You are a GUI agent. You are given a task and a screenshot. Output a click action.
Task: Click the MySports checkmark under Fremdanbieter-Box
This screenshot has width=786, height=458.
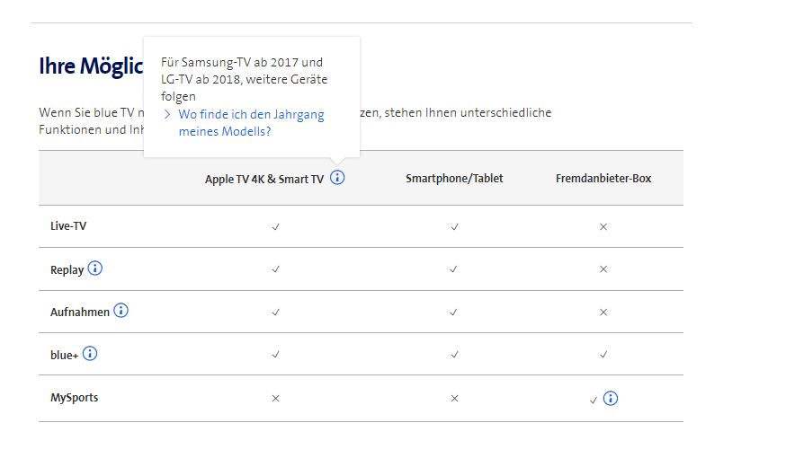593,400
